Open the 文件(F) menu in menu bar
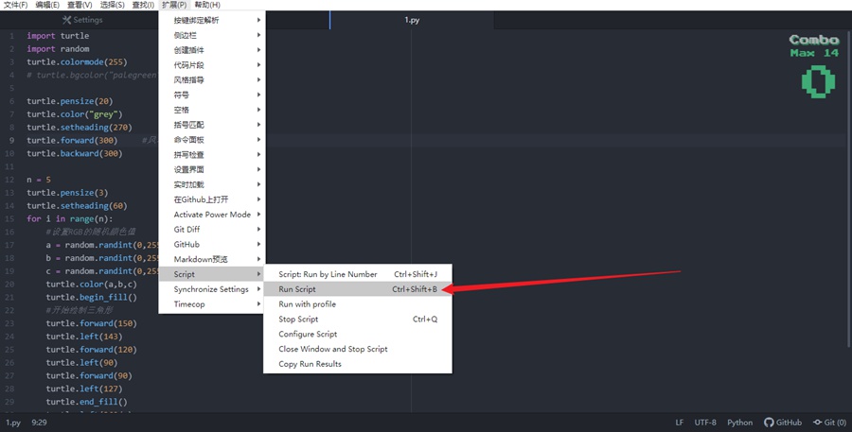The width and height of the screenshot is (852, 432). click(x=16, y=5)
